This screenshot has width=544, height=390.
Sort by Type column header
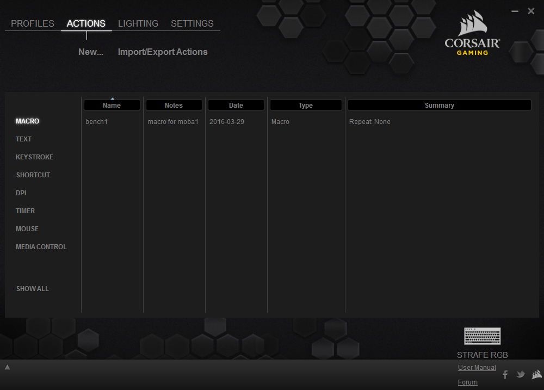point(306,105)
